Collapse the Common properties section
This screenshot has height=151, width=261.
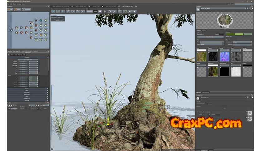coord(28,57)
